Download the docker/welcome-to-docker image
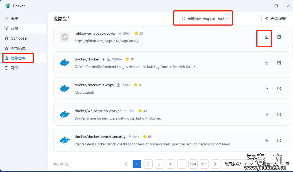The image size is (293, 172). (267, 114)
